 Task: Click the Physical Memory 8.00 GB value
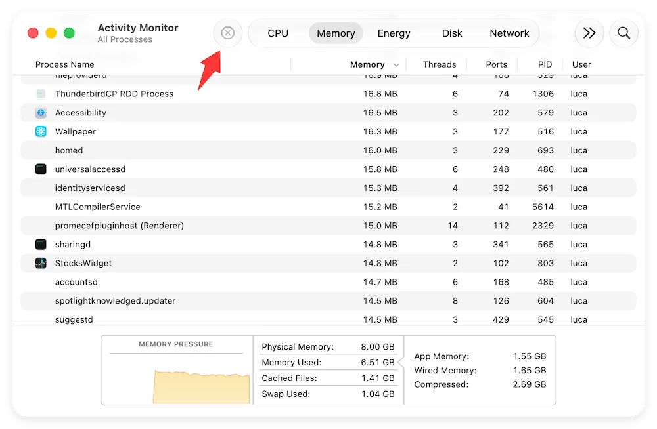[378, 346]
